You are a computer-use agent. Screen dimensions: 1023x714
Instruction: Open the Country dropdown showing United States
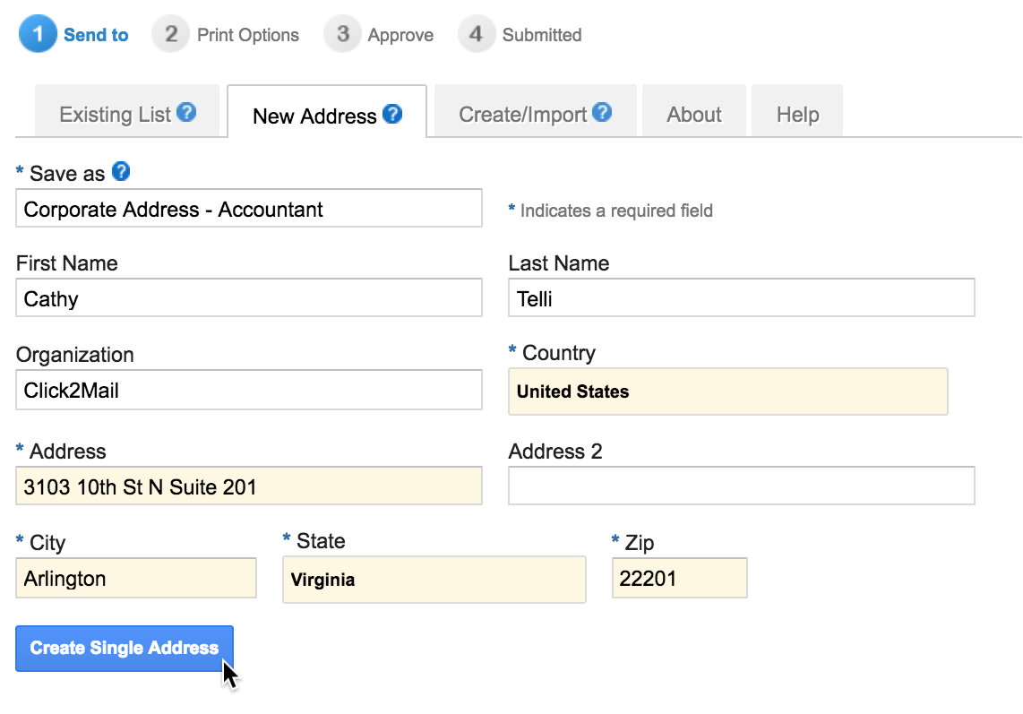(x=728, y=391)
